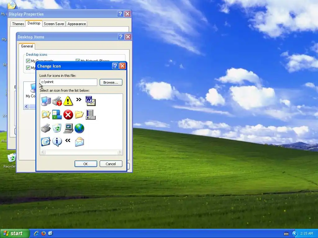Pick the old computer with keyboard icon

(68, 128)
